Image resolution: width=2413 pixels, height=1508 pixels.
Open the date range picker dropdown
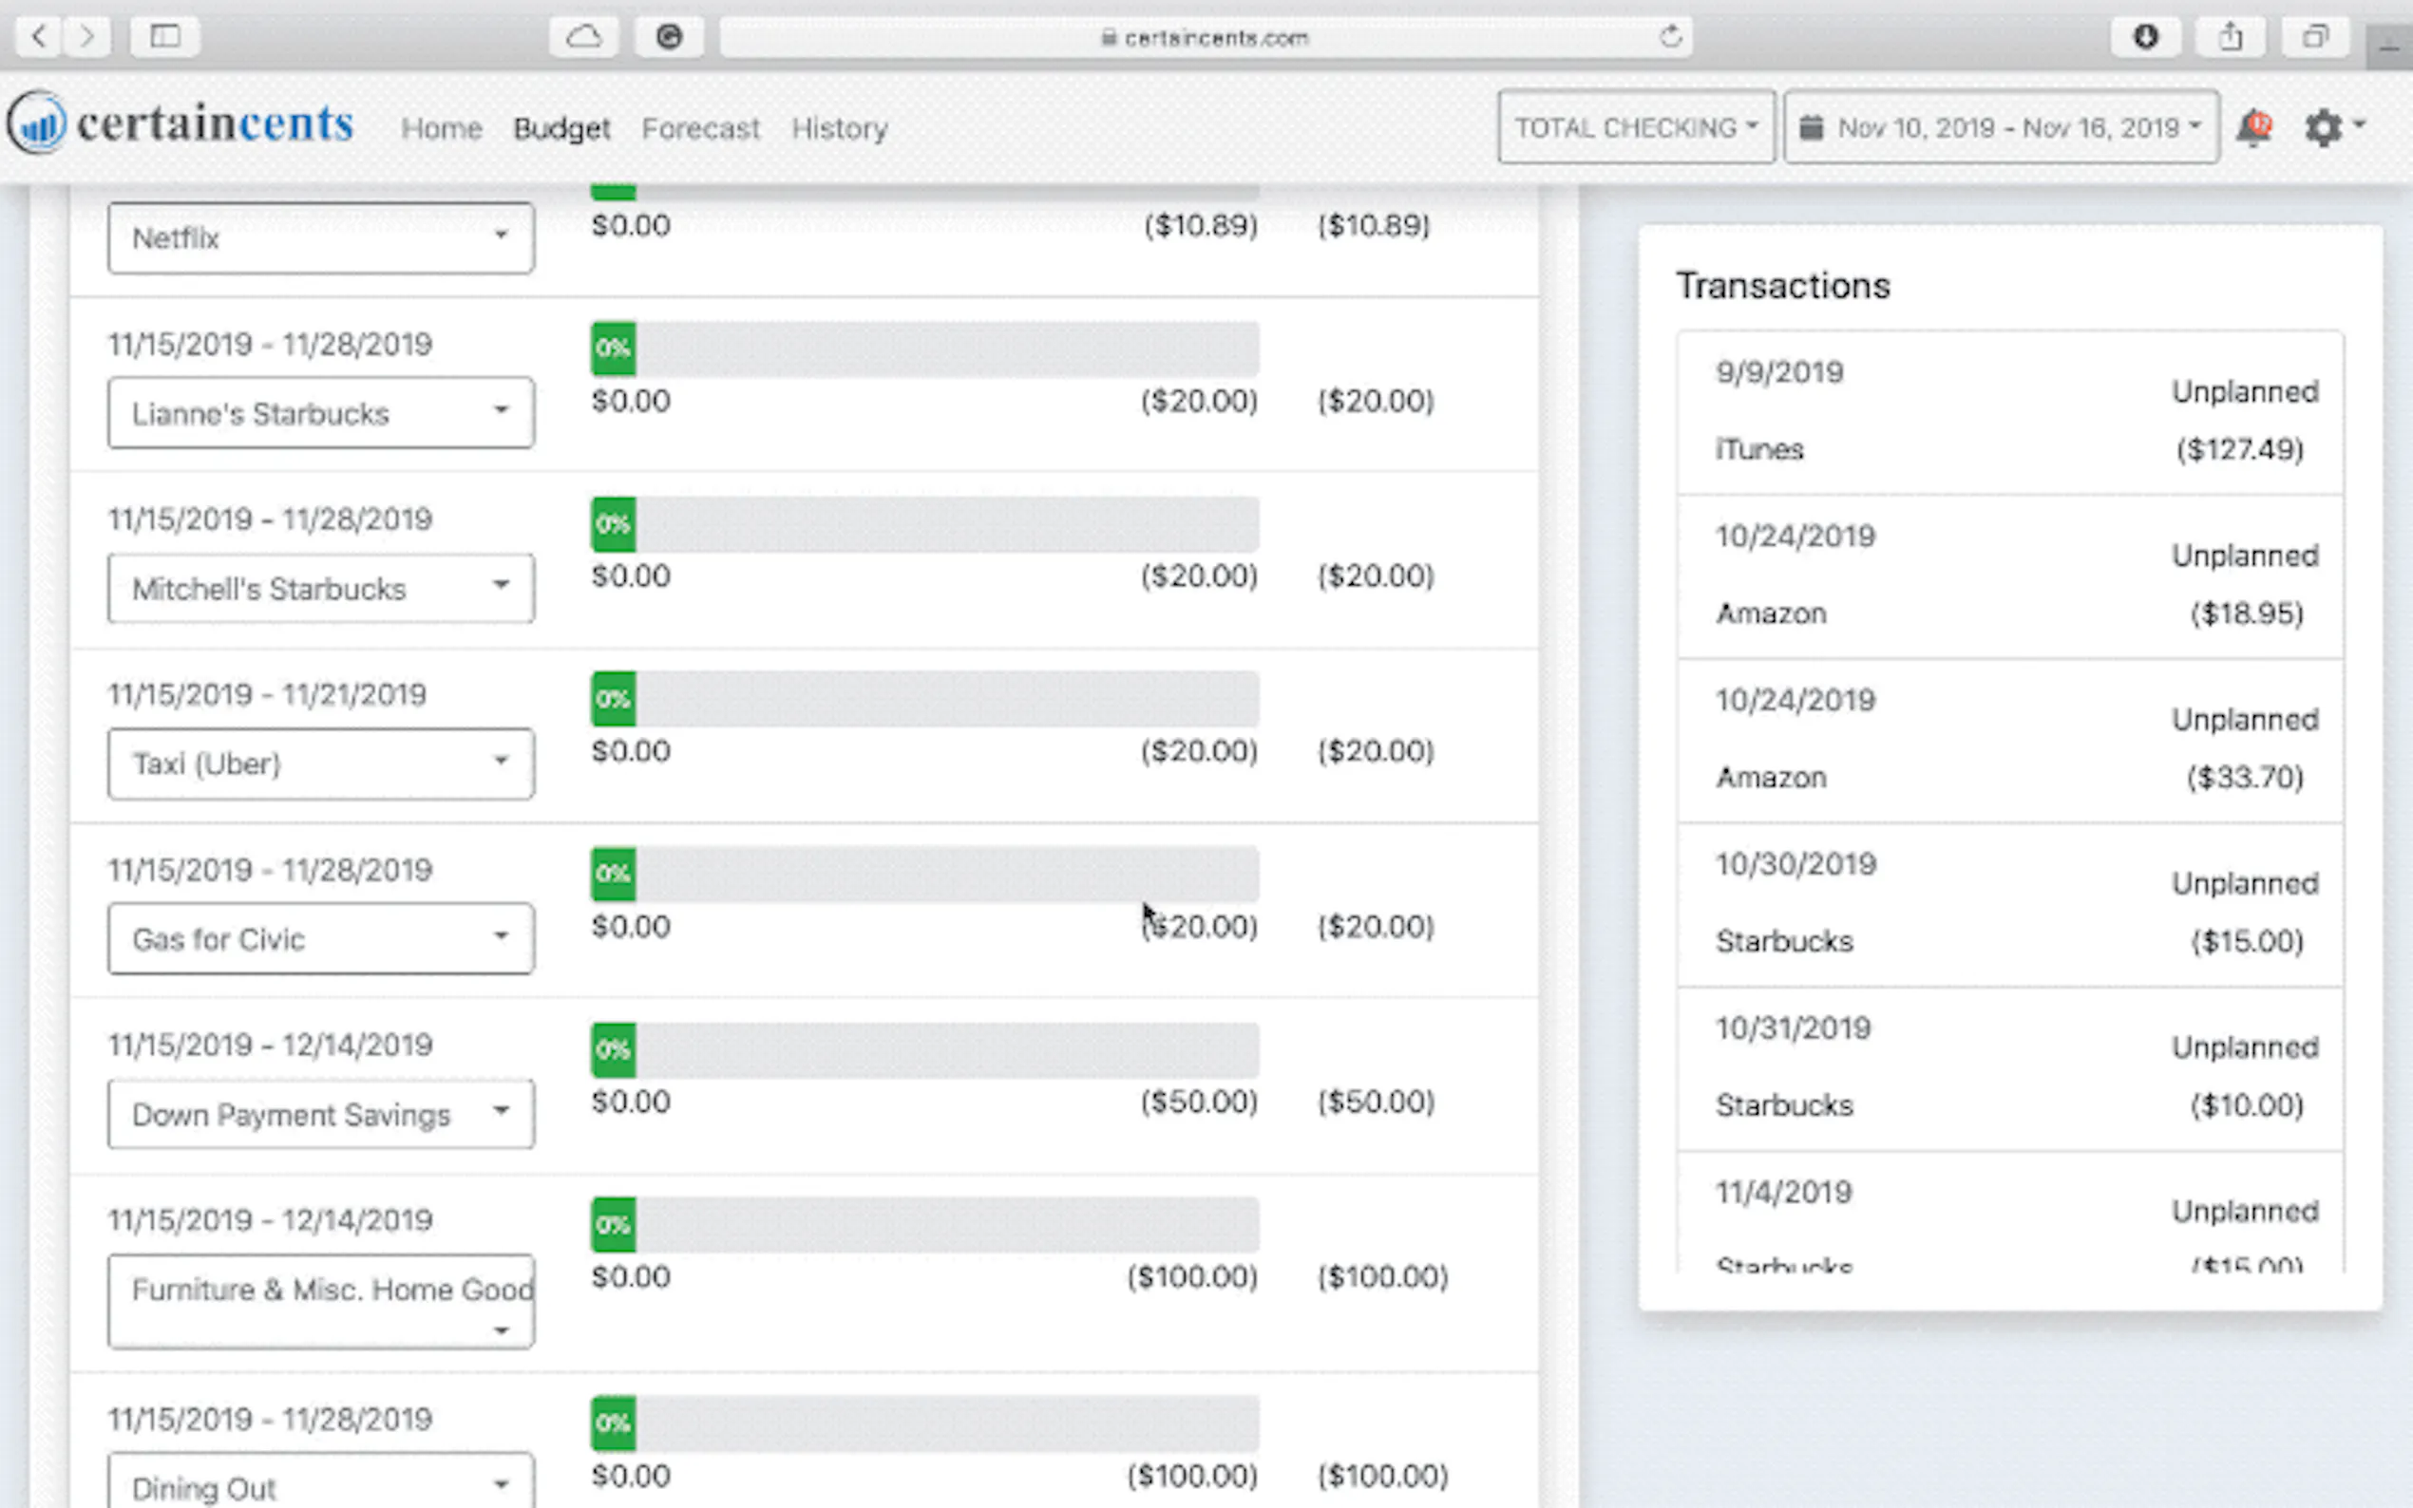pos(2000,127)
